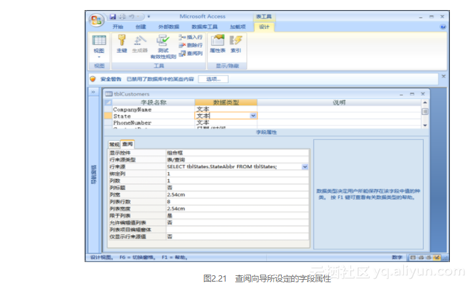
Task: Open the 外部数据 ribbon tab
Action: pos(169,26)
